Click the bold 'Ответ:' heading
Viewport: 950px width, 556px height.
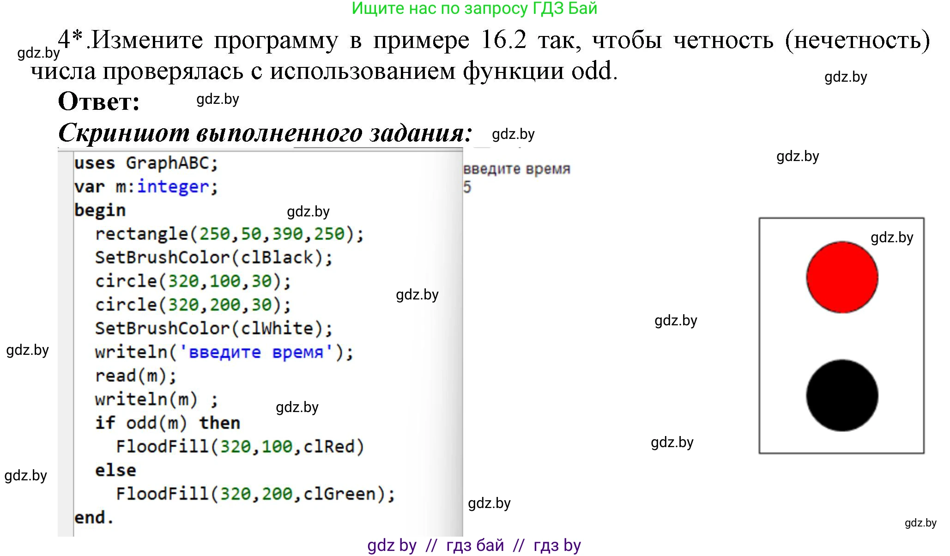click(x=99, y=101)
